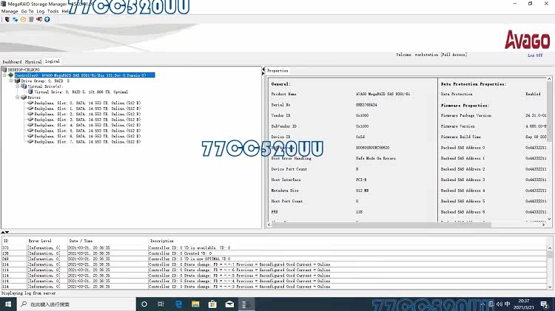The image size is (555, 311).
Task: Select Virtual Drive 0 RAID 5 row
Action: pyautogui.click(x=81, y=92)
